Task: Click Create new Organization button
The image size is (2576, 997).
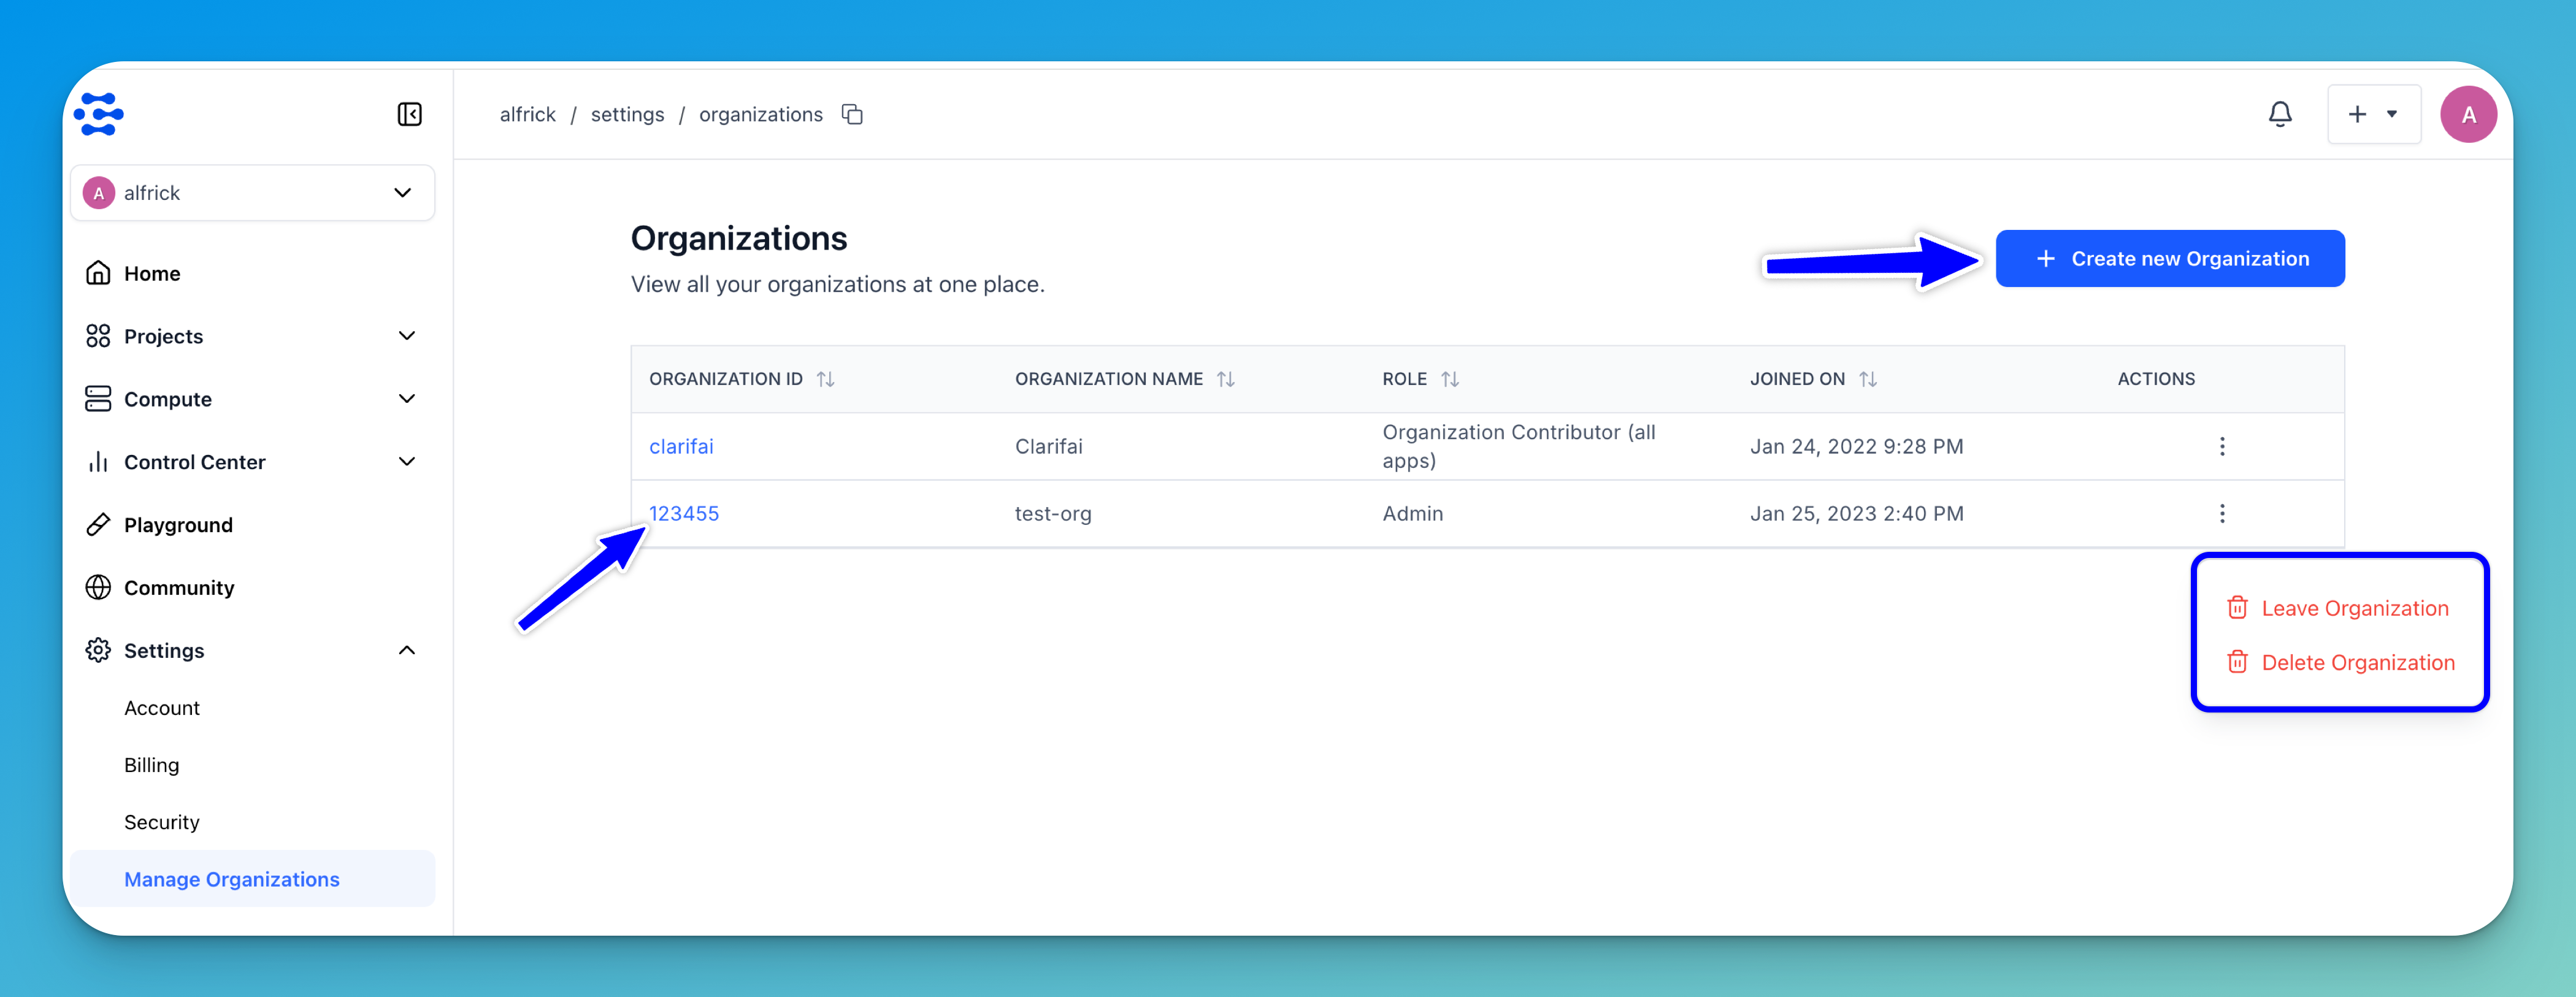Action: pyautogui.click(x=2169, y=258)
